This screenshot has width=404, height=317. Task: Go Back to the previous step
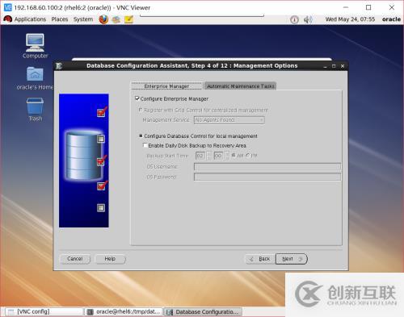click(x=260, y=259)
